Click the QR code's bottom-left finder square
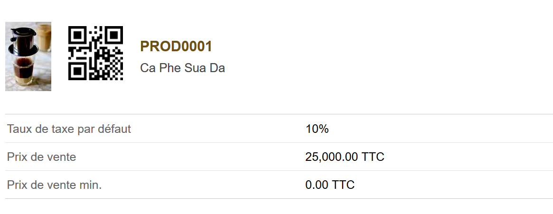 (x=77, y=71)
